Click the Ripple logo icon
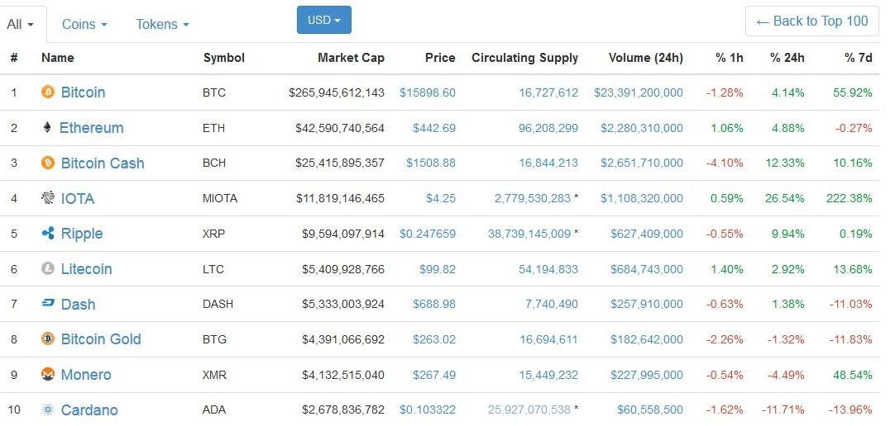The width and height of the screenshot is (895, 426). coord(48,233)
